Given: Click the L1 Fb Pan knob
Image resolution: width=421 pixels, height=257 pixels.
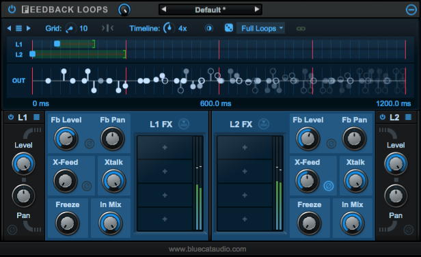Looking at the screenshot, I should click(x=113, y=139).
